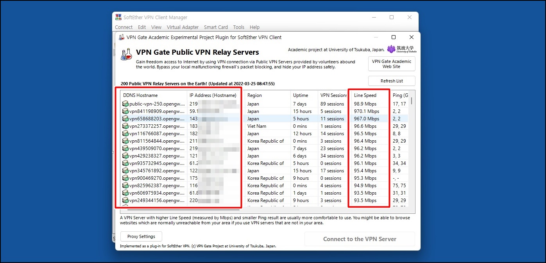Click 89 sessions cell

pos(332,104)
